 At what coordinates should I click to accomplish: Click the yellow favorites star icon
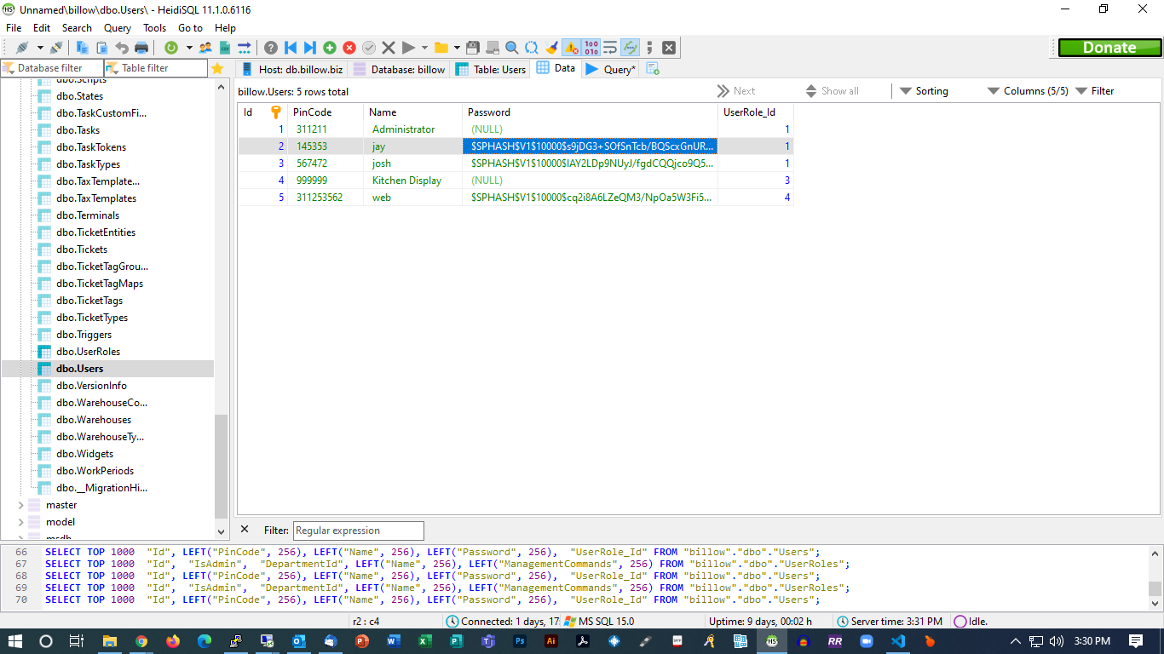coord(217,68)
